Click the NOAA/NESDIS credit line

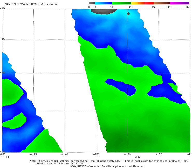[x=107, y=166]
